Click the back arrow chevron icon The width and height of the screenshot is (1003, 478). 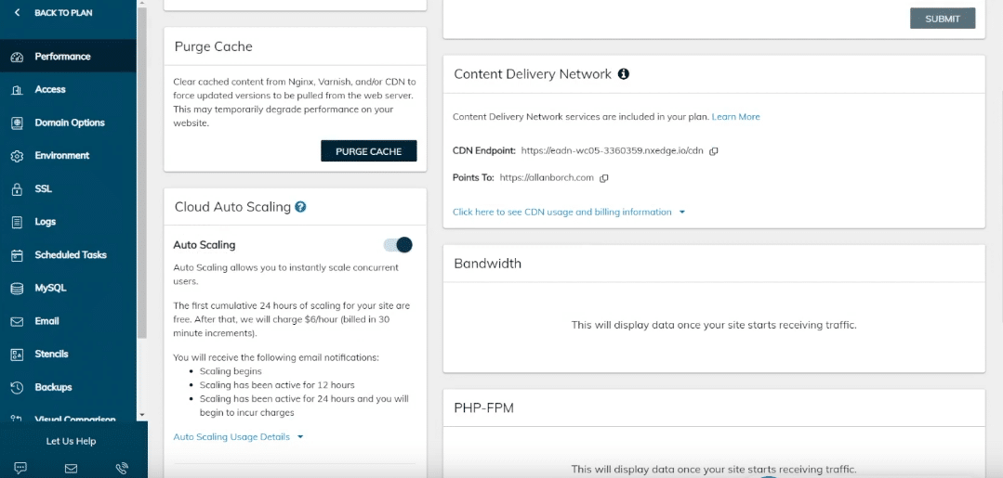pyautogui.click(x=17, y=12)
